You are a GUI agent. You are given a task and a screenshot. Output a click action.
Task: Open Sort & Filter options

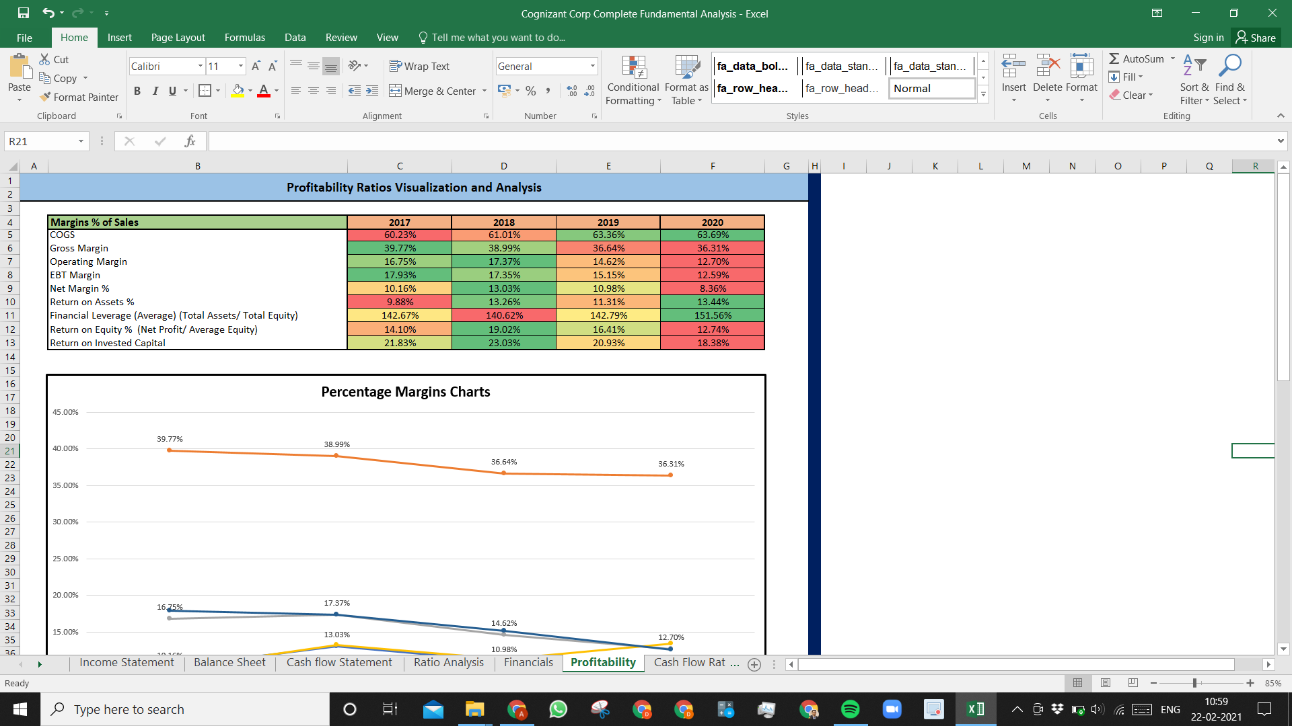1194,79
